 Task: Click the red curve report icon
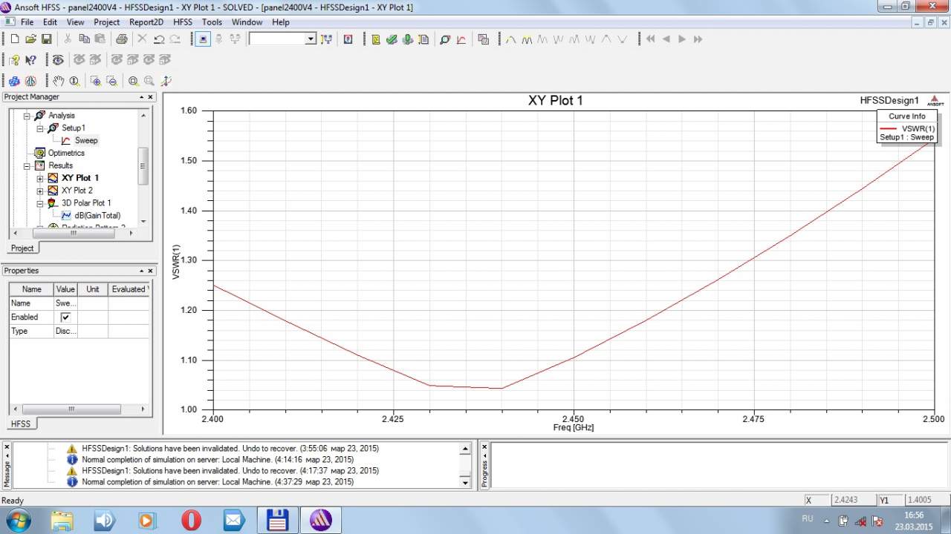[461, 39]
